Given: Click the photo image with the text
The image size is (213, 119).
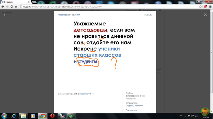Looking at the screenshot, I should (105, 53).
